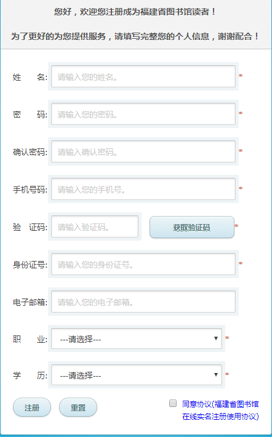Open the 福建省图书馆在线实名注册使用协议 link
The height and width of the screenshot is (437, 272).
220,411
